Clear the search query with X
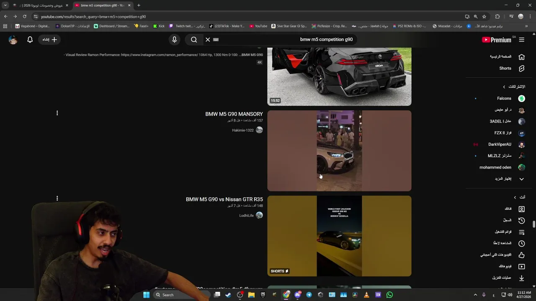Screen dimensions: 536x301 [208, 39]
